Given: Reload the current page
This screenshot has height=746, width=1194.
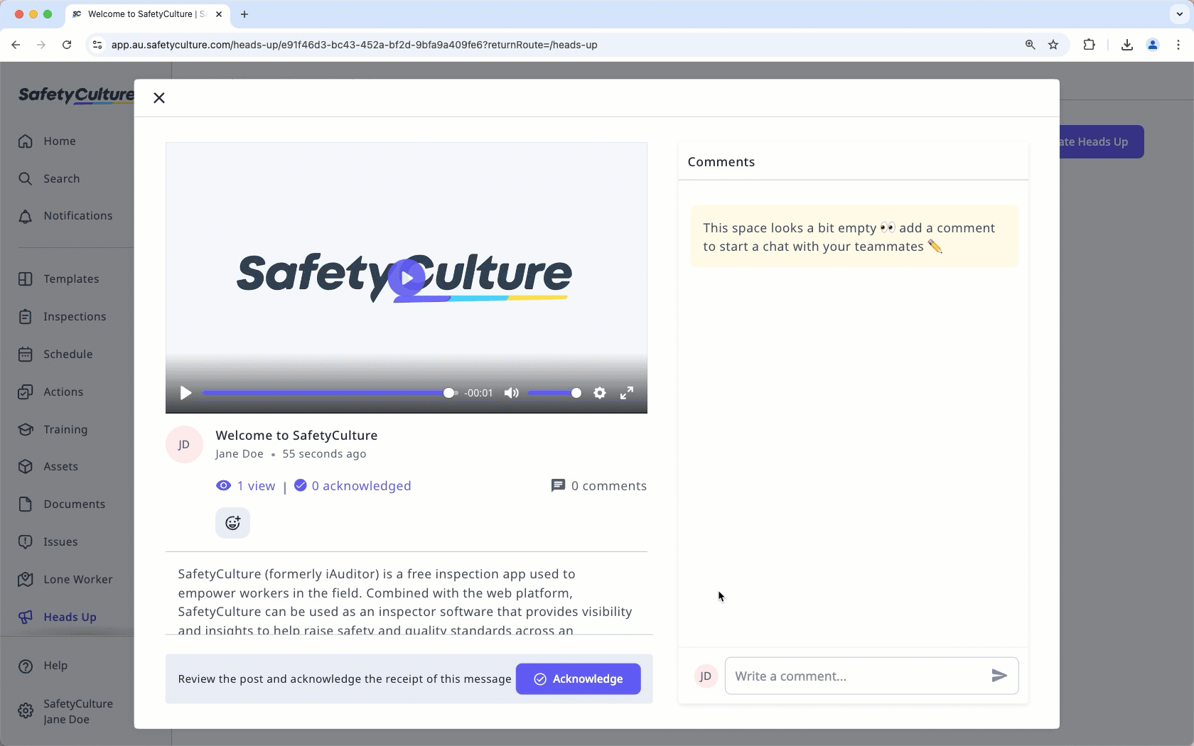Looking at the screenshot, I should [x=67, y=45].
